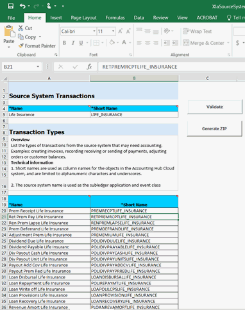Toggle Underline formatting

point(81,43)
